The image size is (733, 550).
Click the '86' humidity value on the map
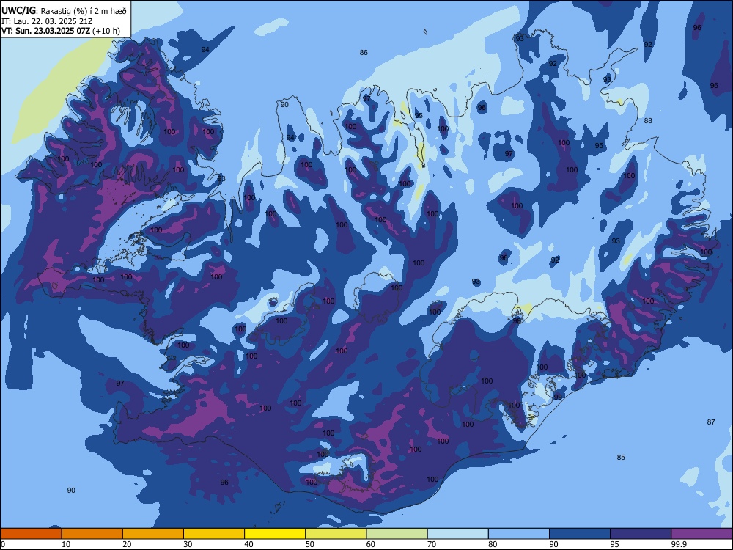[x=364, y=53]
